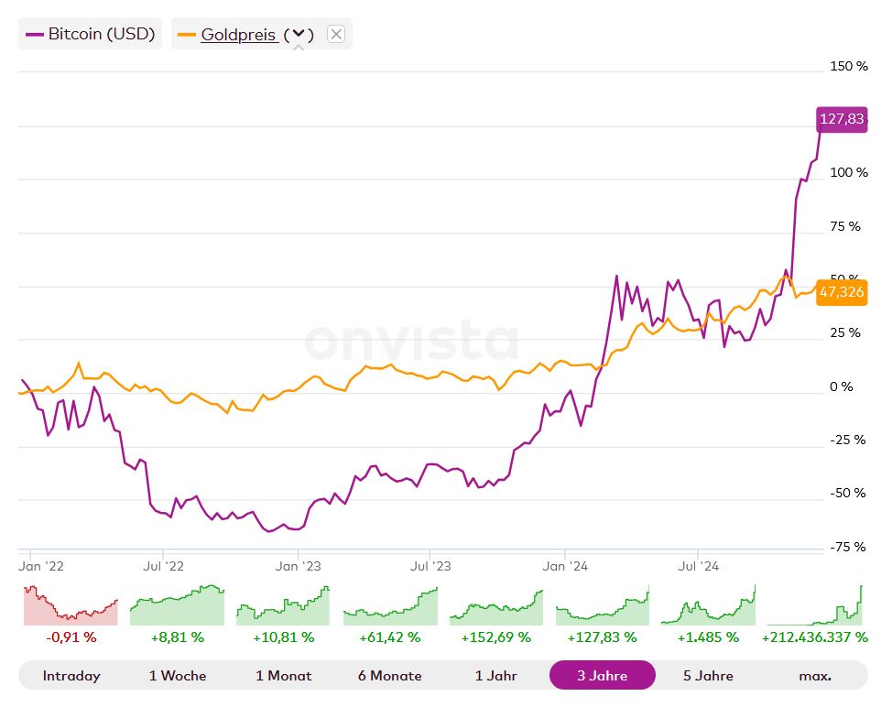
Task: Switch to the 1 Woche view
Action: click(x=177, y=675)
